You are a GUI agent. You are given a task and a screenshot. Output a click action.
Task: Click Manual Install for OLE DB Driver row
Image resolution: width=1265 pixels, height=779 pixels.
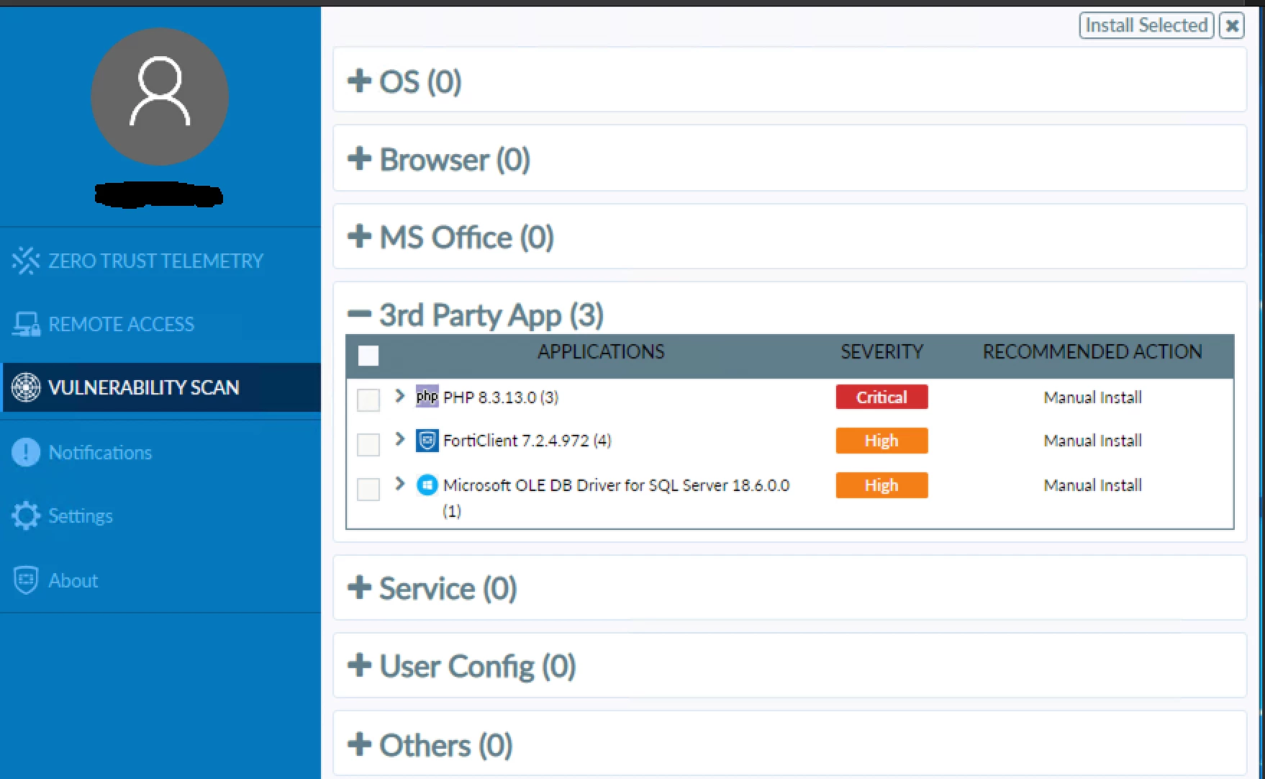pyautogui.click(x=1092, y=485)
